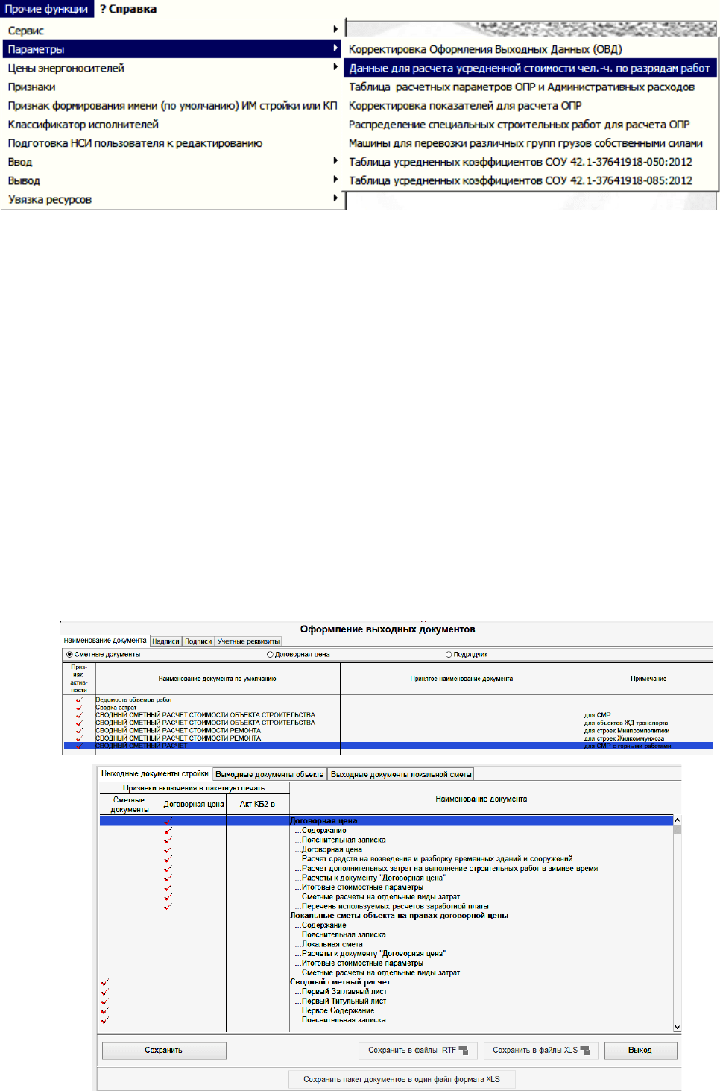Select the highlighted 'СВОДНЫЙ СМЕТНЫЙ РАСЧЕТ' row
The height and width of the screenshot is (1091, 720).
[x=388, y=746]
